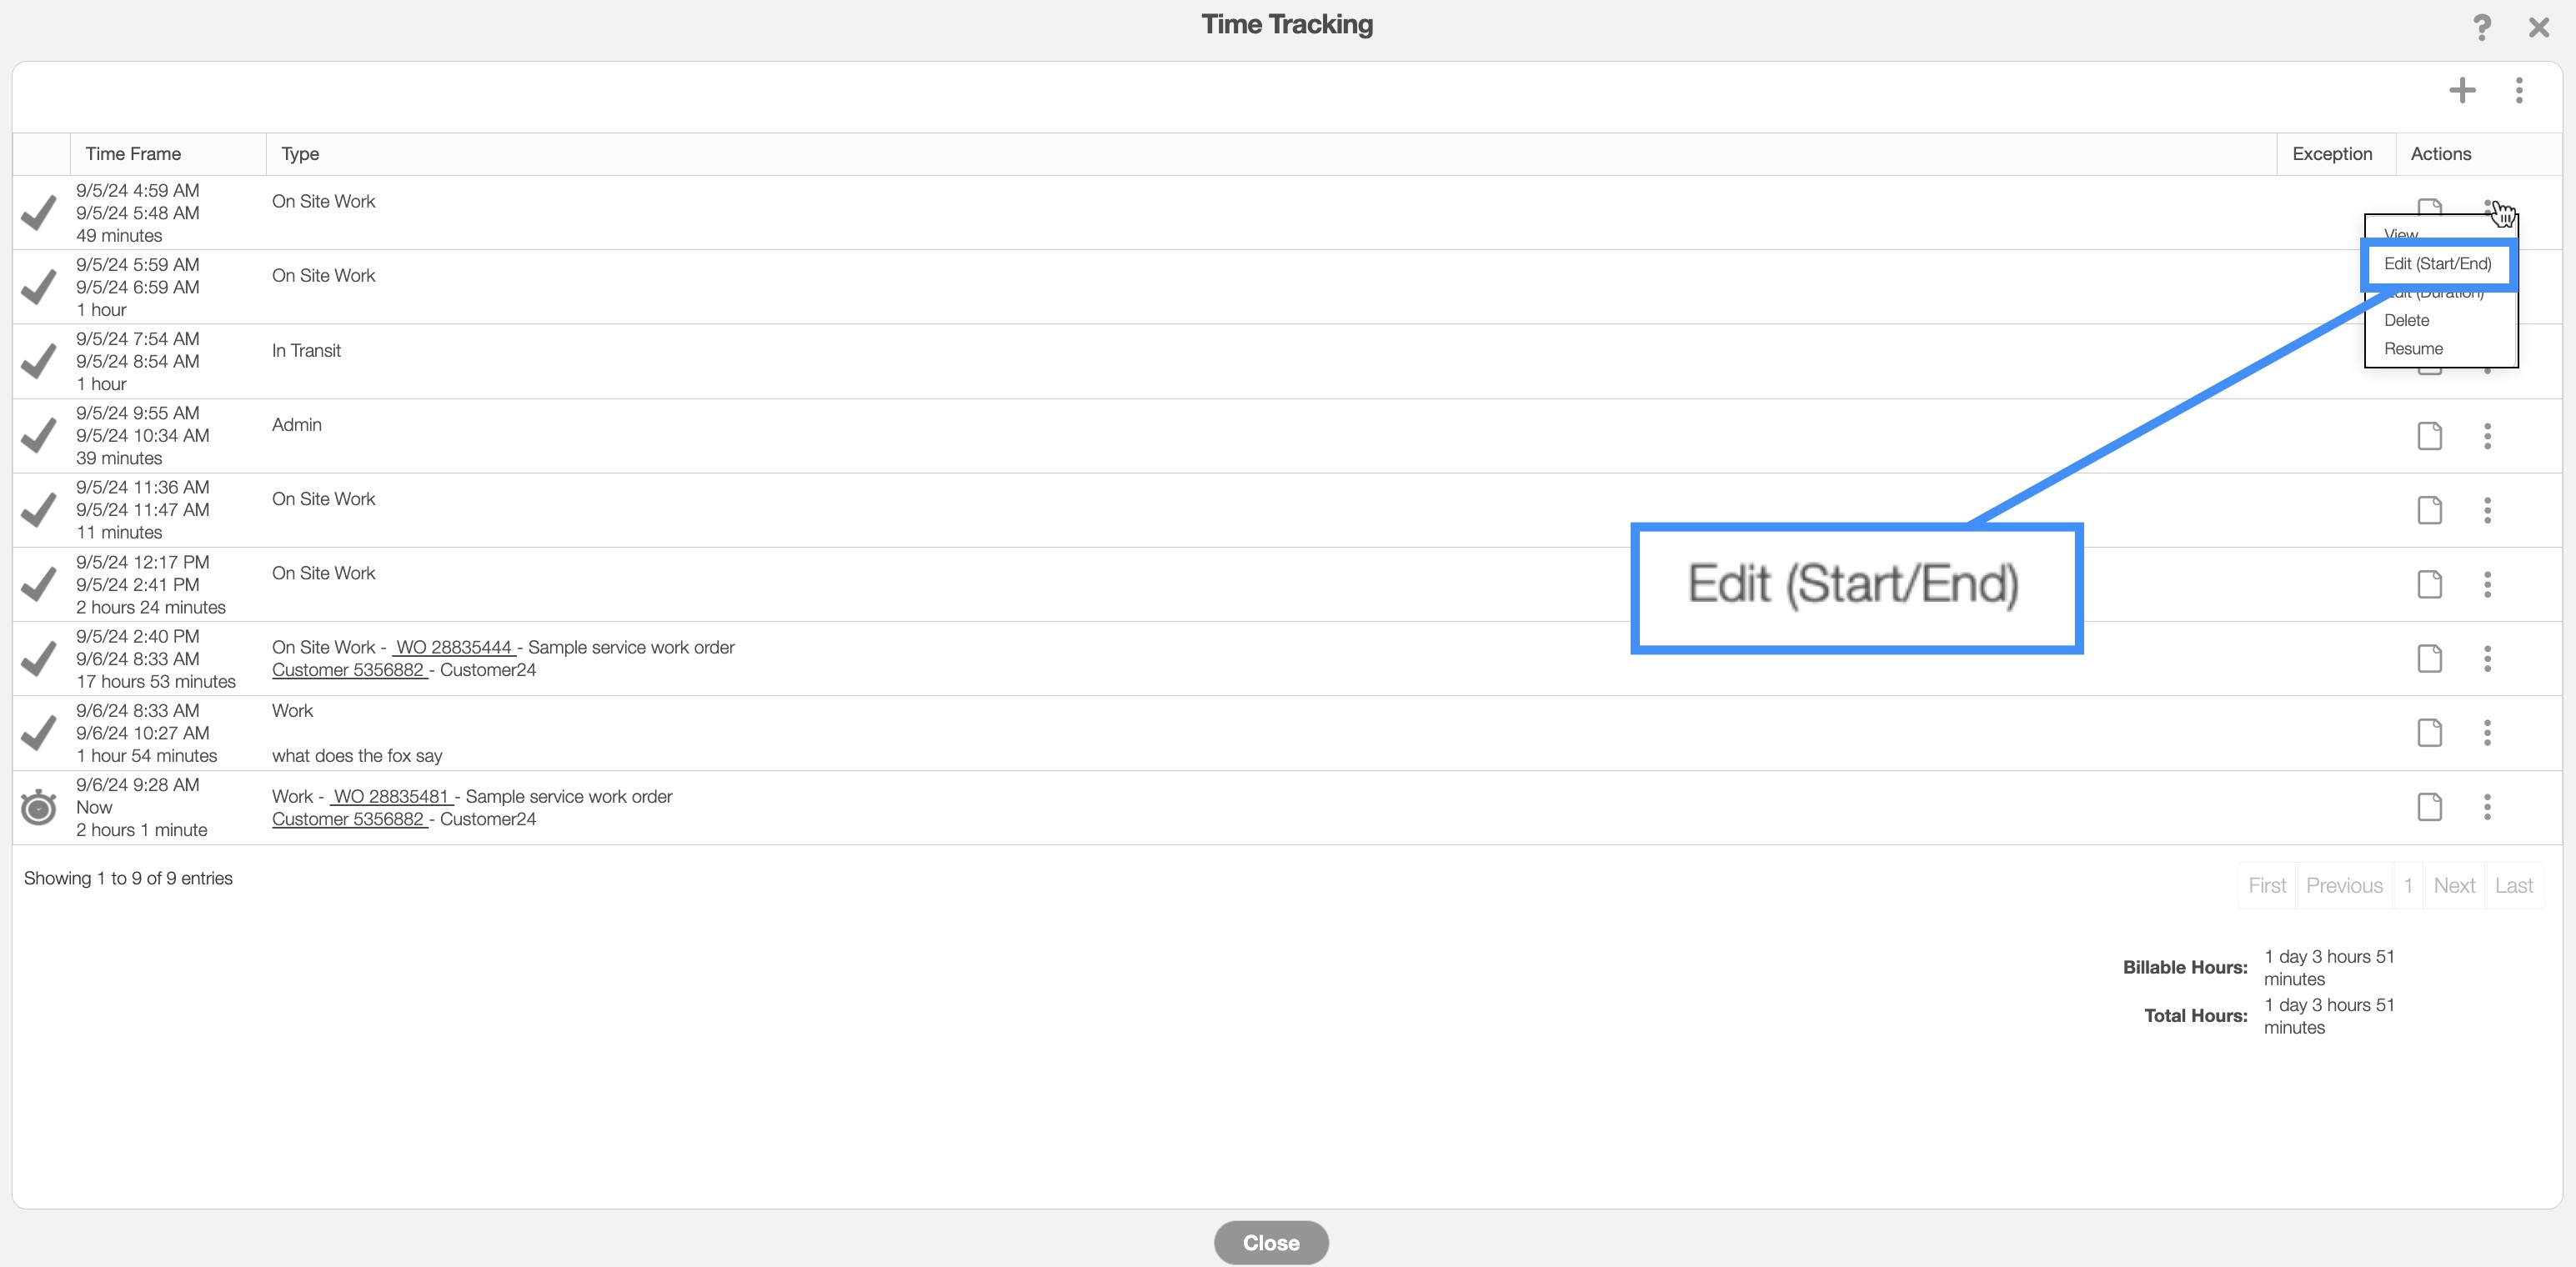Open the WO 28835444 work order link
This screenshot has width=2576, height=1267.
click(x=454, y=647)
